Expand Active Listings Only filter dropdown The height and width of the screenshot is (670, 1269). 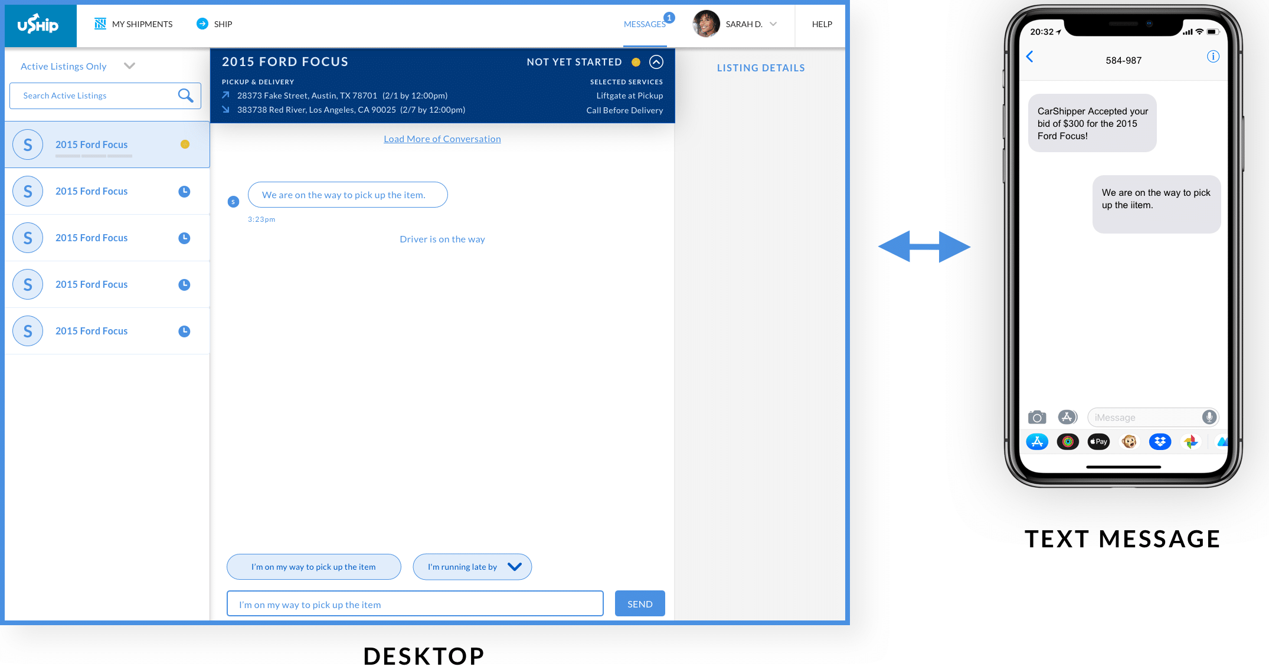[130, 66]
